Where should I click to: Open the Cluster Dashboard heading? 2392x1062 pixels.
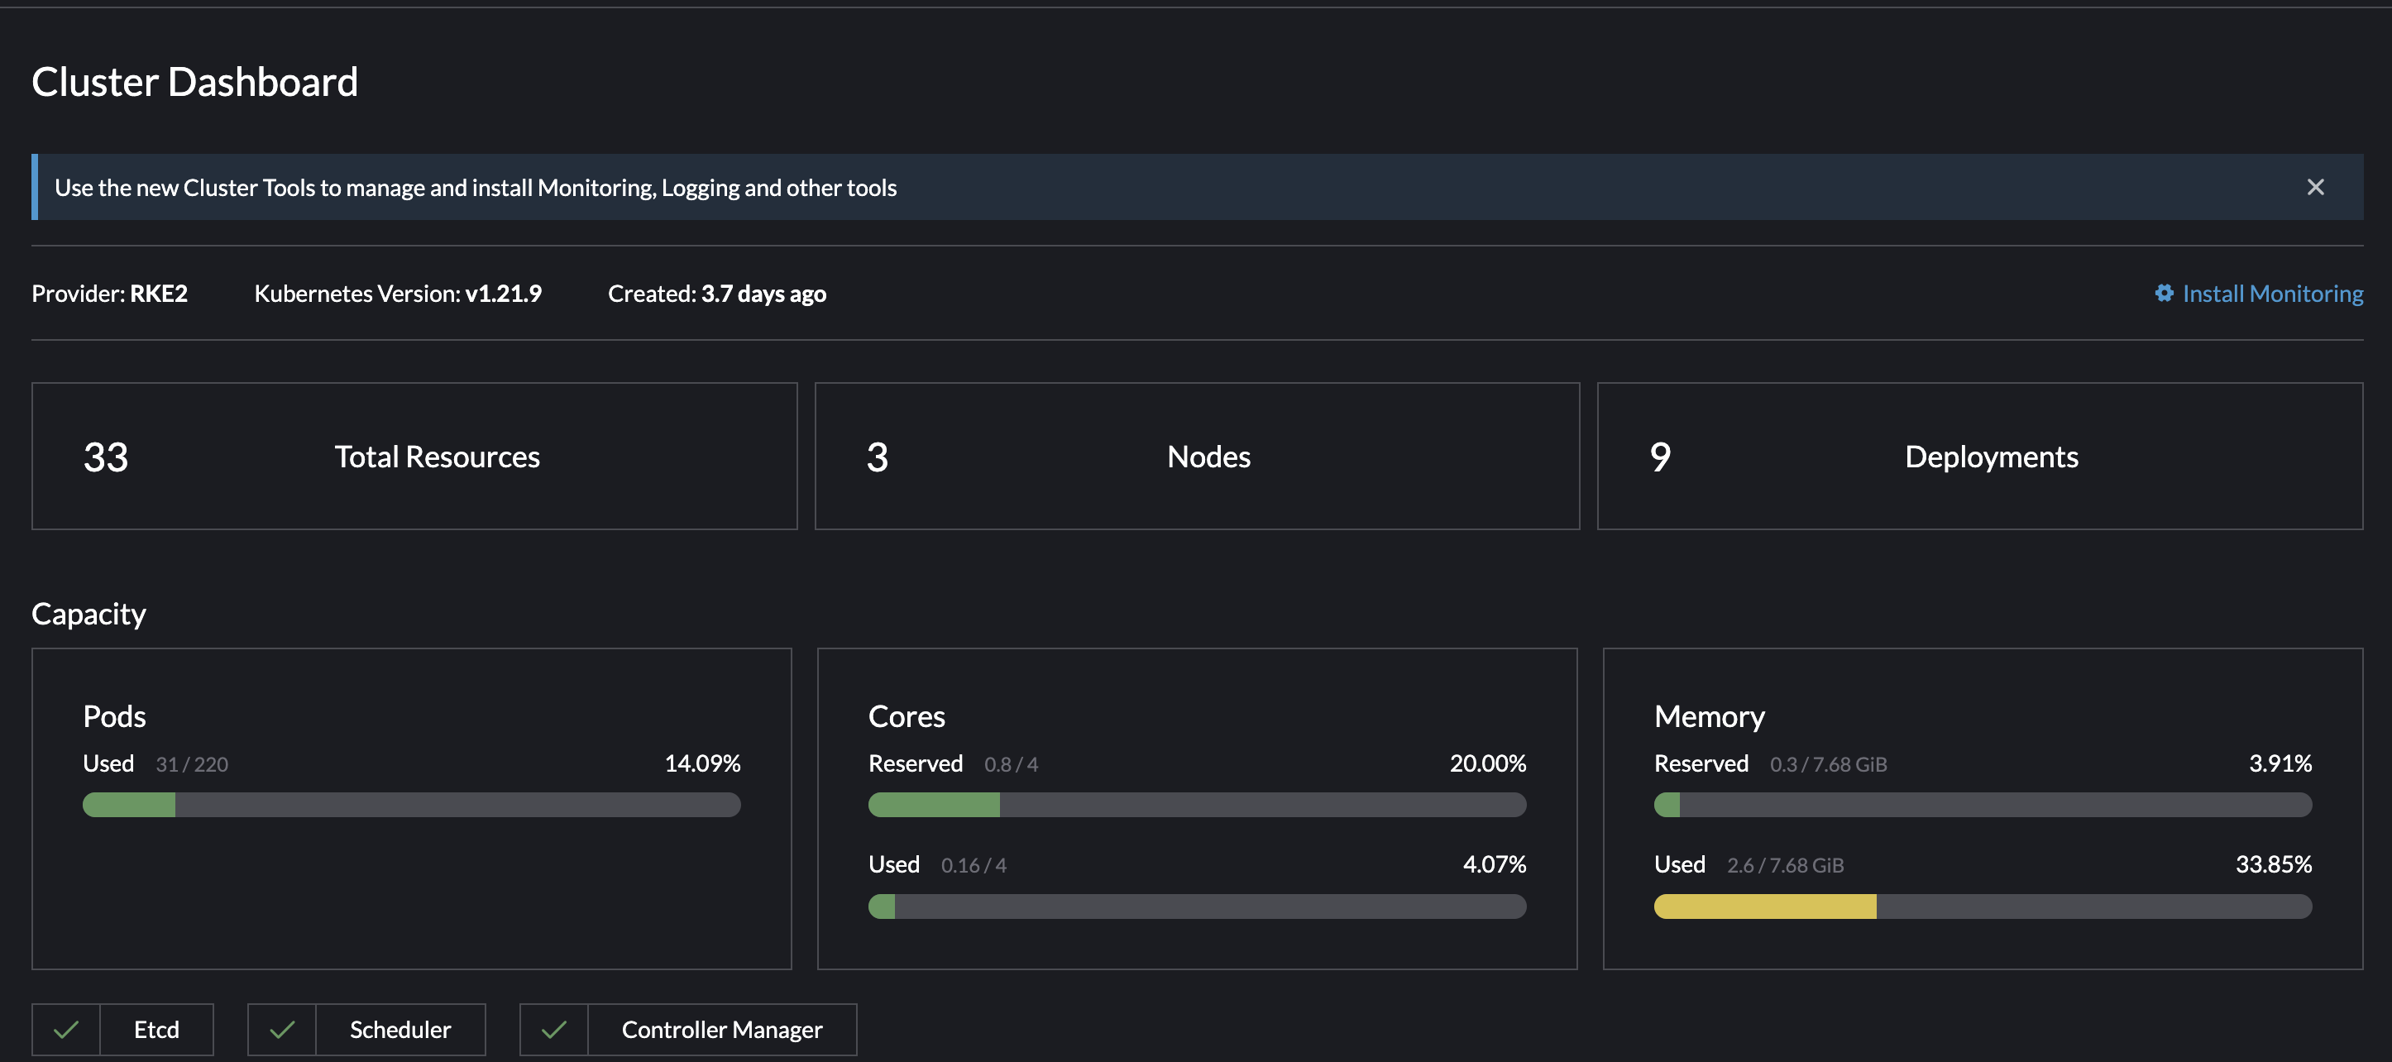(195, 82)
